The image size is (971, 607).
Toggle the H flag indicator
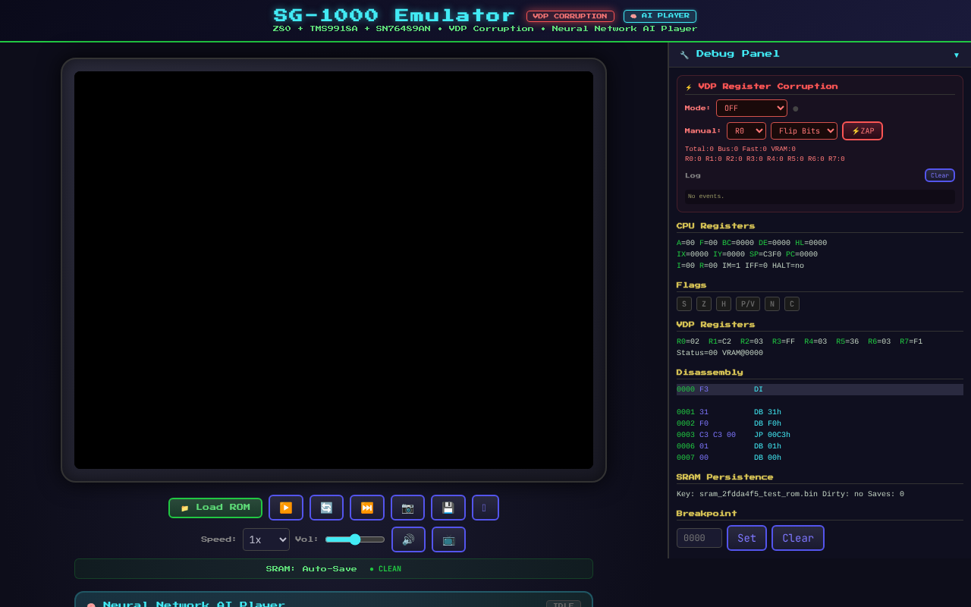[724, 304]
